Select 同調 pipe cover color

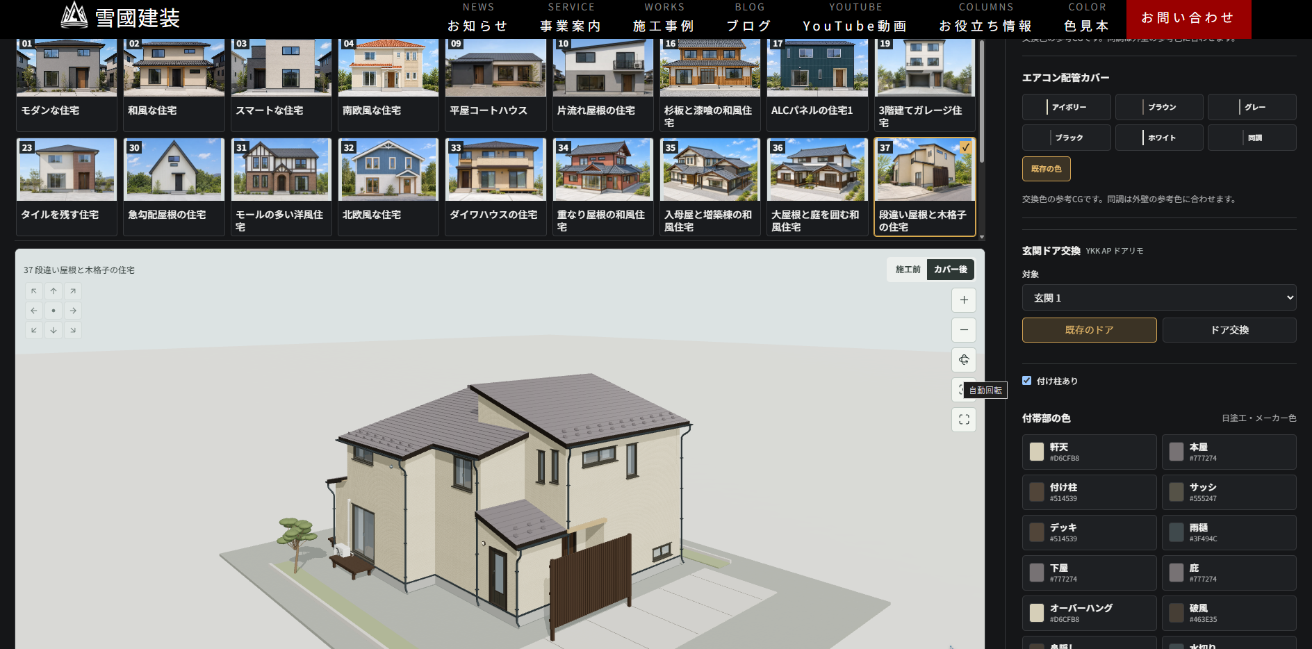(1252, 138)
